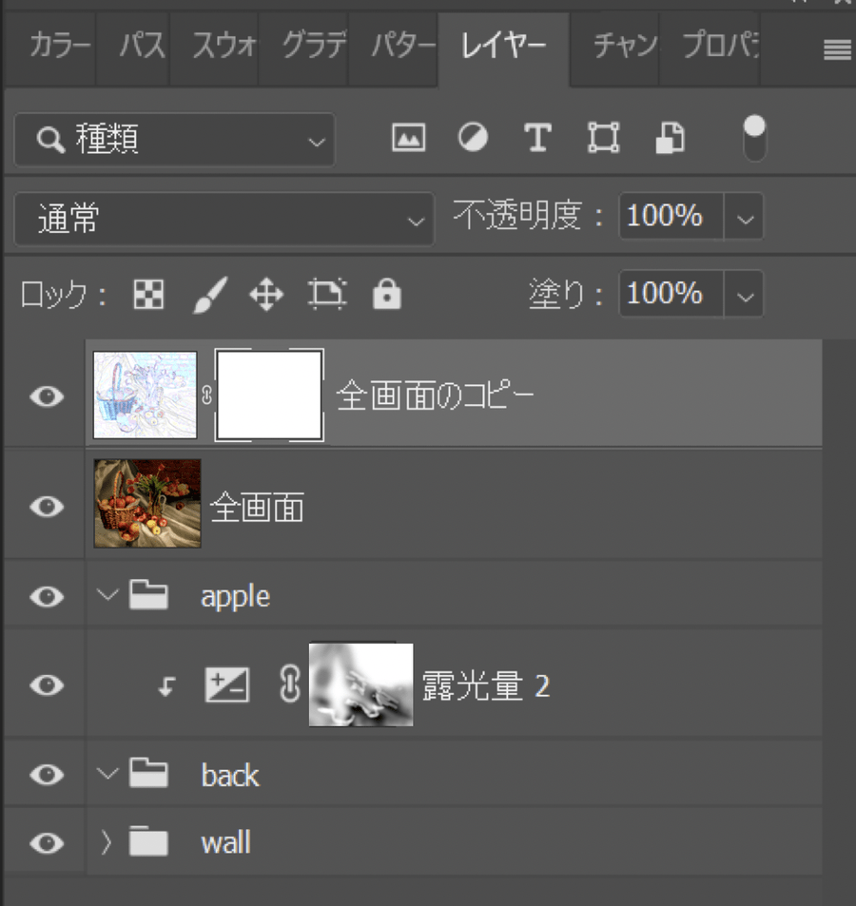Viewport: 856px width, 906px height.
Task: Click the 不透明度 100% value field
Action: click(x=671, y=217)
